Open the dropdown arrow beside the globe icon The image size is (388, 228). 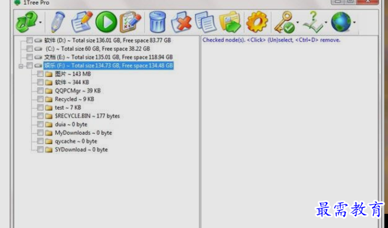point(354,22)
